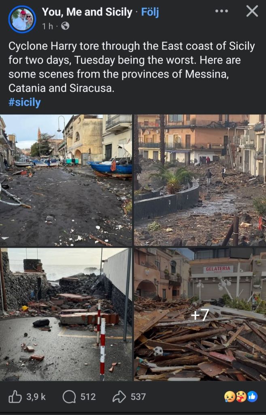Open comments via speech bubble icon

(69, 397)
